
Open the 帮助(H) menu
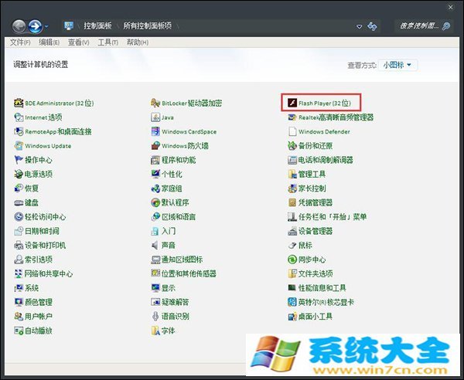tap(138, 42)
